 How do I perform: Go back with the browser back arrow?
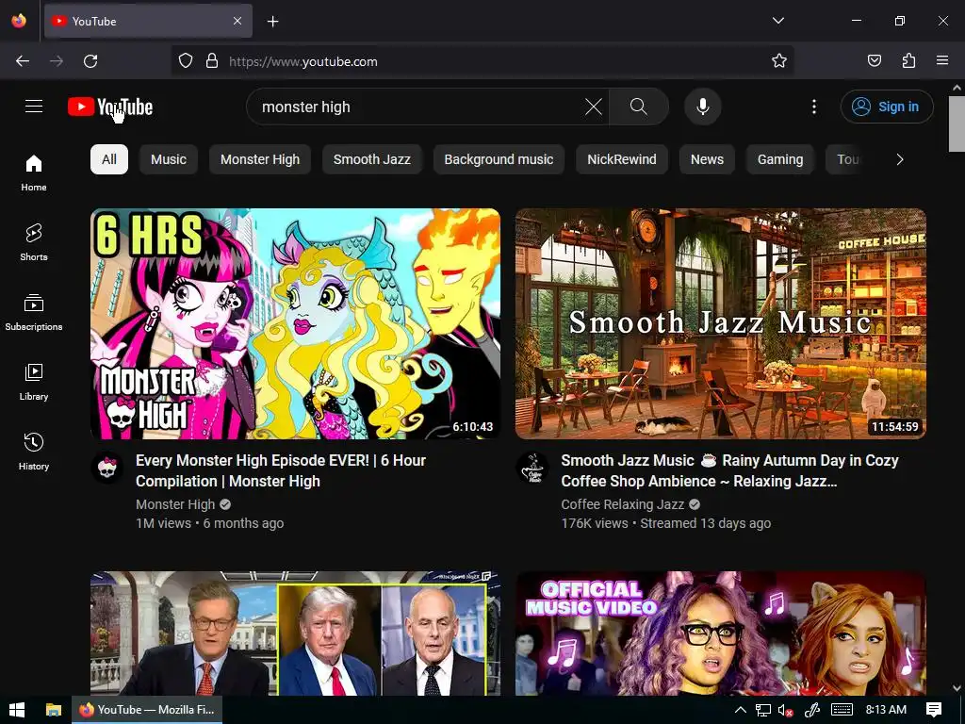tap(23, 61)
